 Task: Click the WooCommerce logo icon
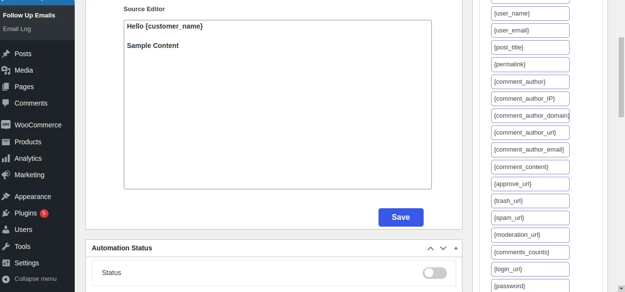[6, 125]
